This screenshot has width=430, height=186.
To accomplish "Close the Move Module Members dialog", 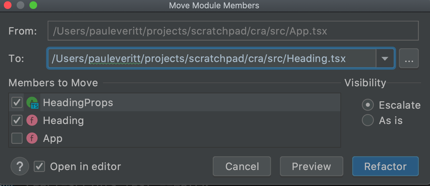I will coord(8,5).
